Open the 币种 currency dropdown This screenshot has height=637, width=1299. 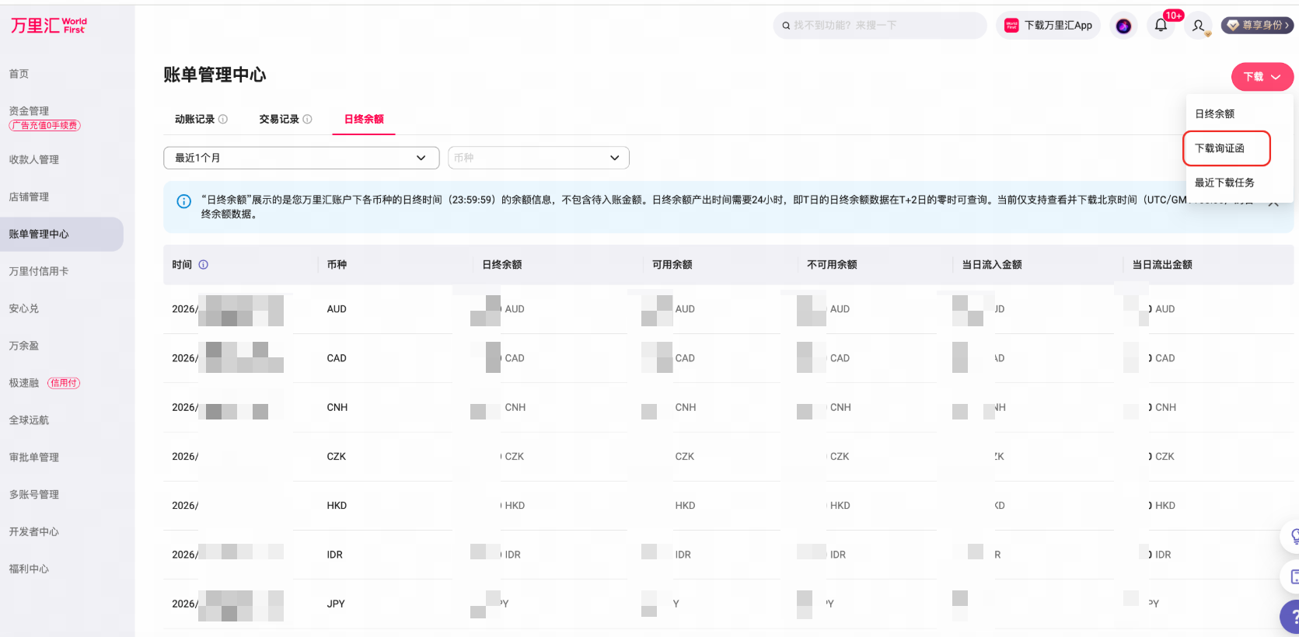click(538, 158)
